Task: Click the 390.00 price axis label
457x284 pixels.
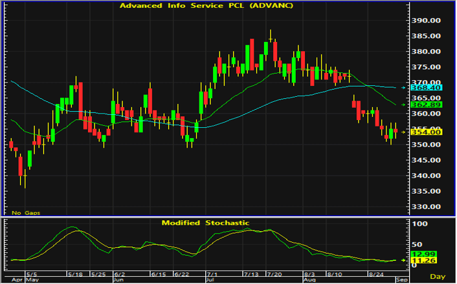Action: coord(426,21)
